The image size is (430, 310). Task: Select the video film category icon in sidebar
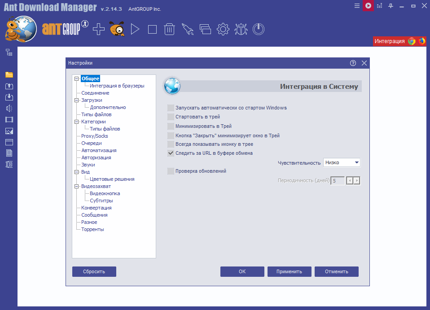pos(9,119)
